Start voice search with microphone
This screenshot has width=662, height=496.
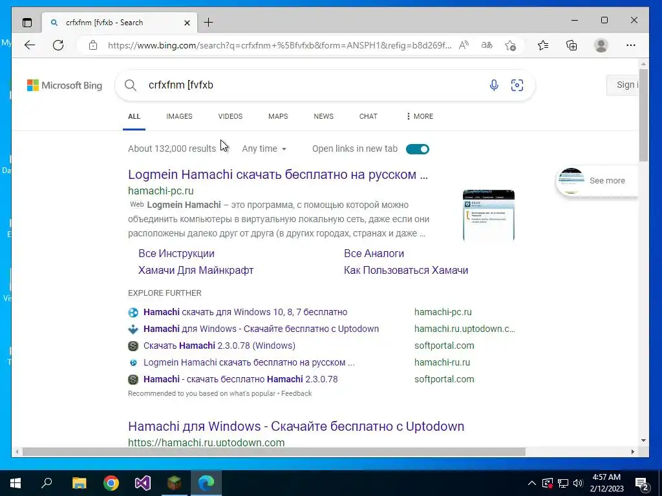coord(493,85)
